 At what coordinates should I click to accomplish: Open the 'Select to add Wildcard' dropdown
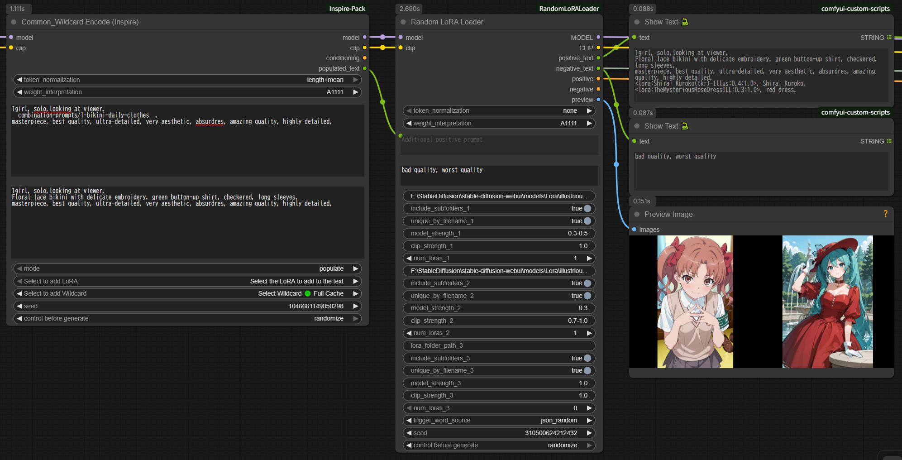187,293
